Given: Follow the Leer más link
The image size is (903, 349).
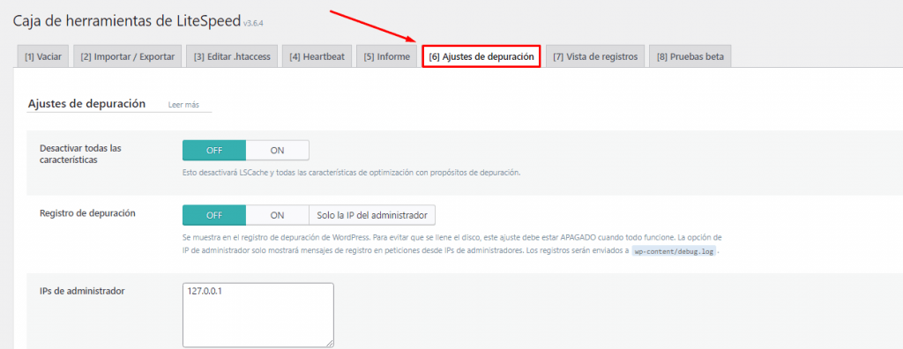Looking at the screenshot, I should point(183,106).
